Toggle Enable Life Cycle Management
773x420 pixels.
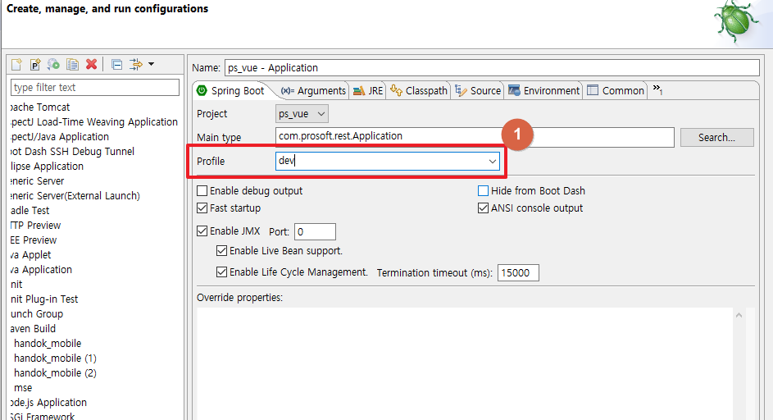[x=222, y=272]
